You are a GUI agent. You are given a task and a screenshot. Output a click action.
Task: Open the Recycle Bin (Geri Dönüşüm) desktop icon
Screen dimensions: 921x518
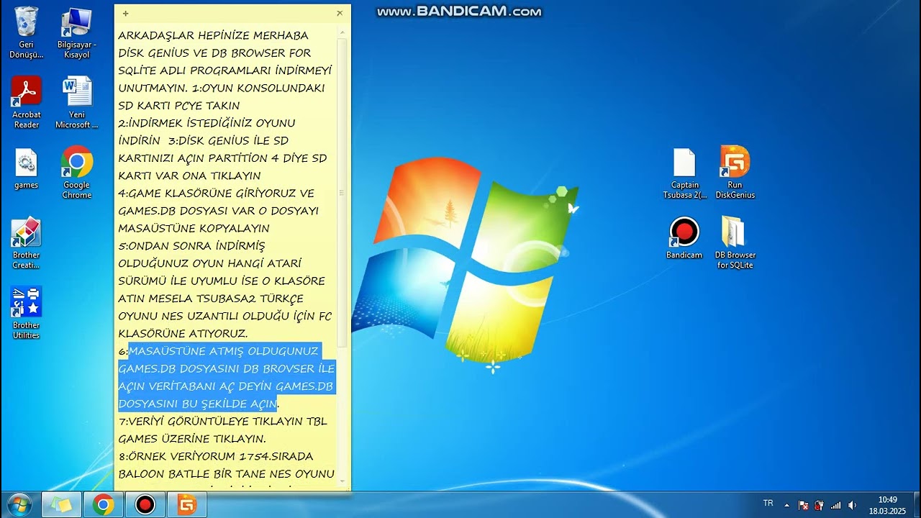coord(26,32)
